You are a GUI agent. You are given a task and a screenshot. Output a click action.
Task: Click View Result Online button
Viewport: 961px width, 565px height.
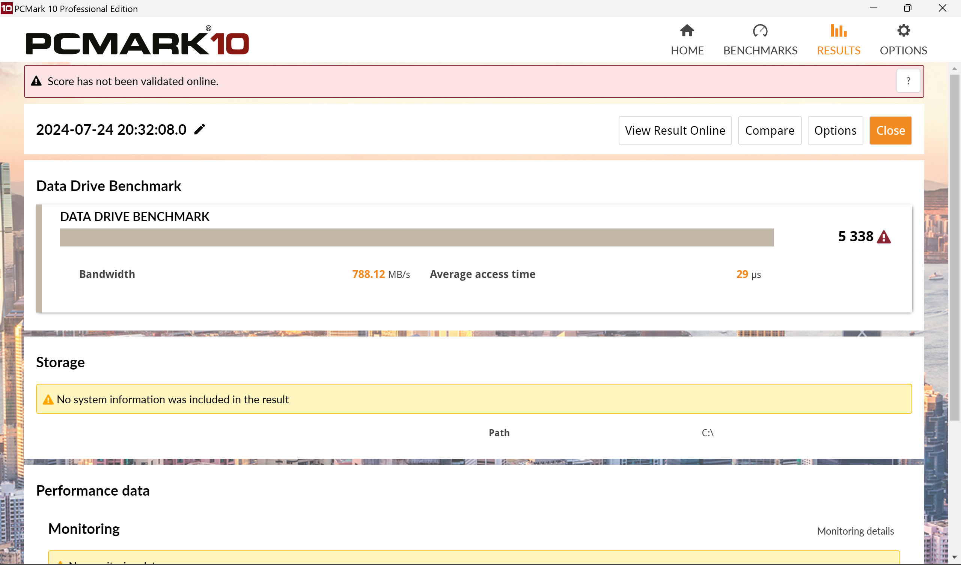pos(675,131)
